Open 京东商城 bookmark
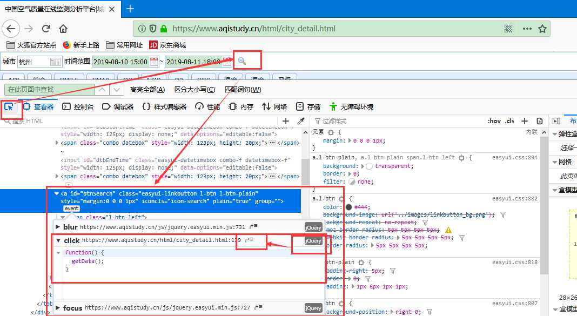Viewport: 577px width, 316px height. 167,45
